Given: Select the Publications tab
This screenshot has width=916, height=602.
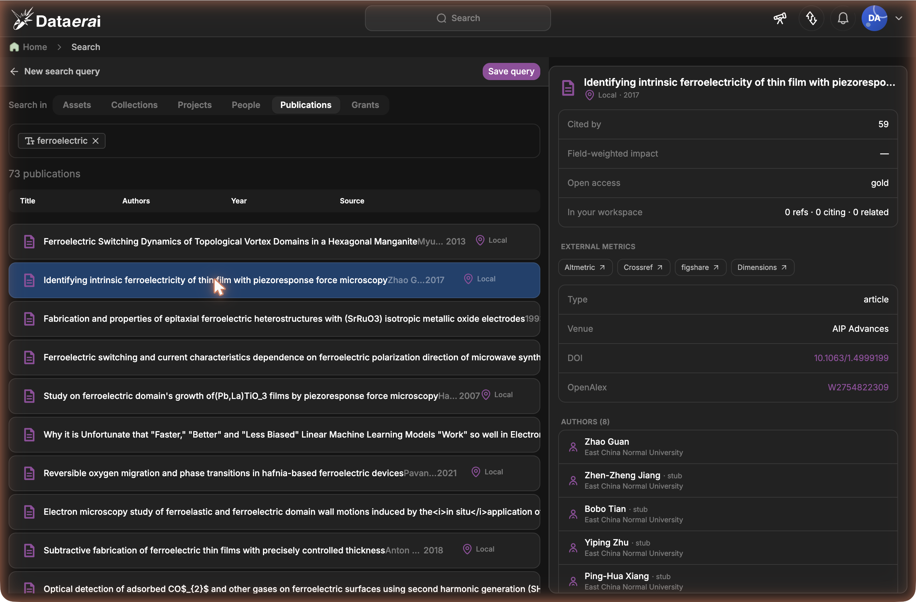Looking at the screenshot, I should 306,105.
